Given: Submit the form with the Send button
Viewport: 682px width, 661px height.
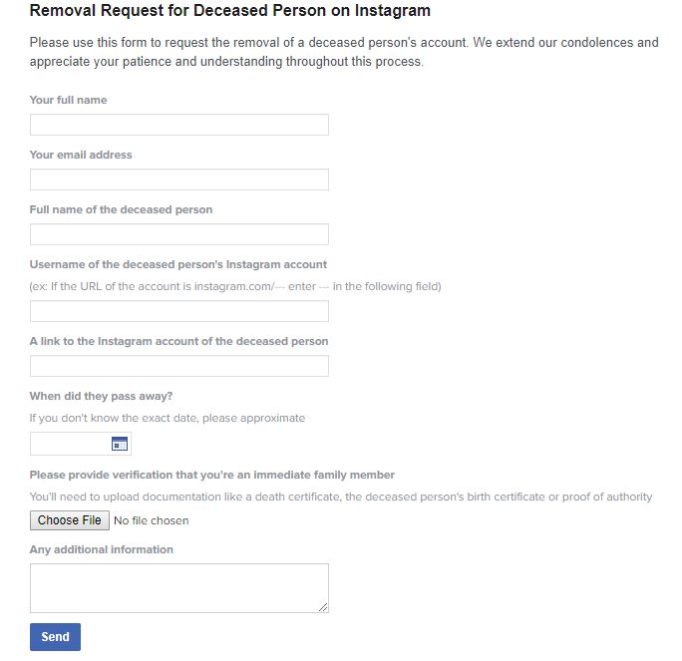Looking at the screenshot, I should (x=55, y=637).
